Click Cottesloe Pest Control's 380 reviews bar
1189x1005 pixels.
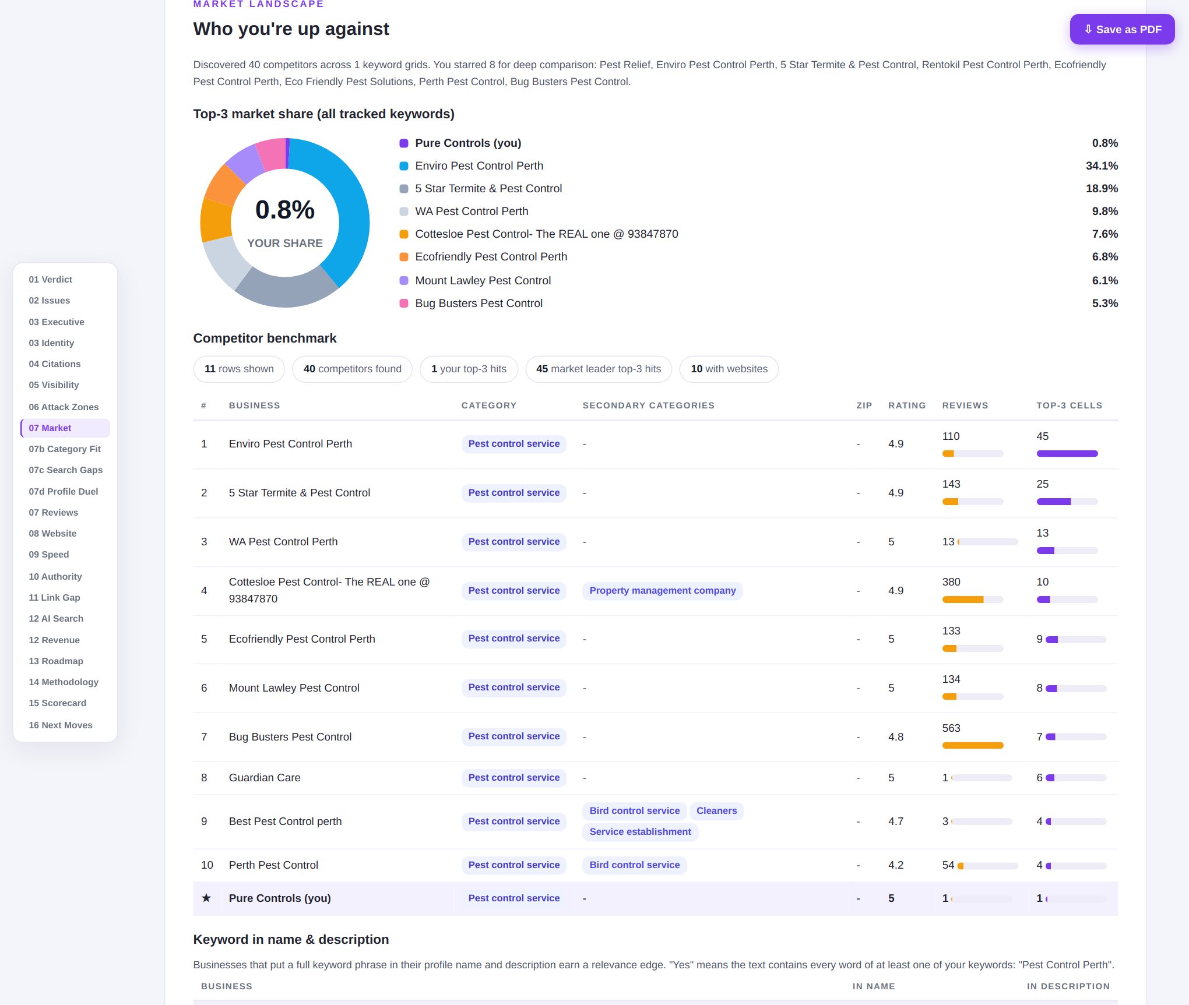972,600
